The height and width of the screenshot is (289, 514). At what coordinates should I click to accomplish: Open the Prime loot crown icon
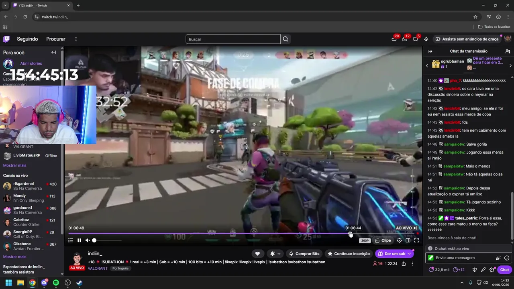point(394,39)
